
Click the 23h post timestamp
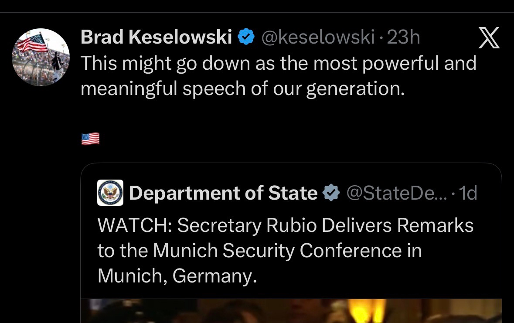[403, 38]
